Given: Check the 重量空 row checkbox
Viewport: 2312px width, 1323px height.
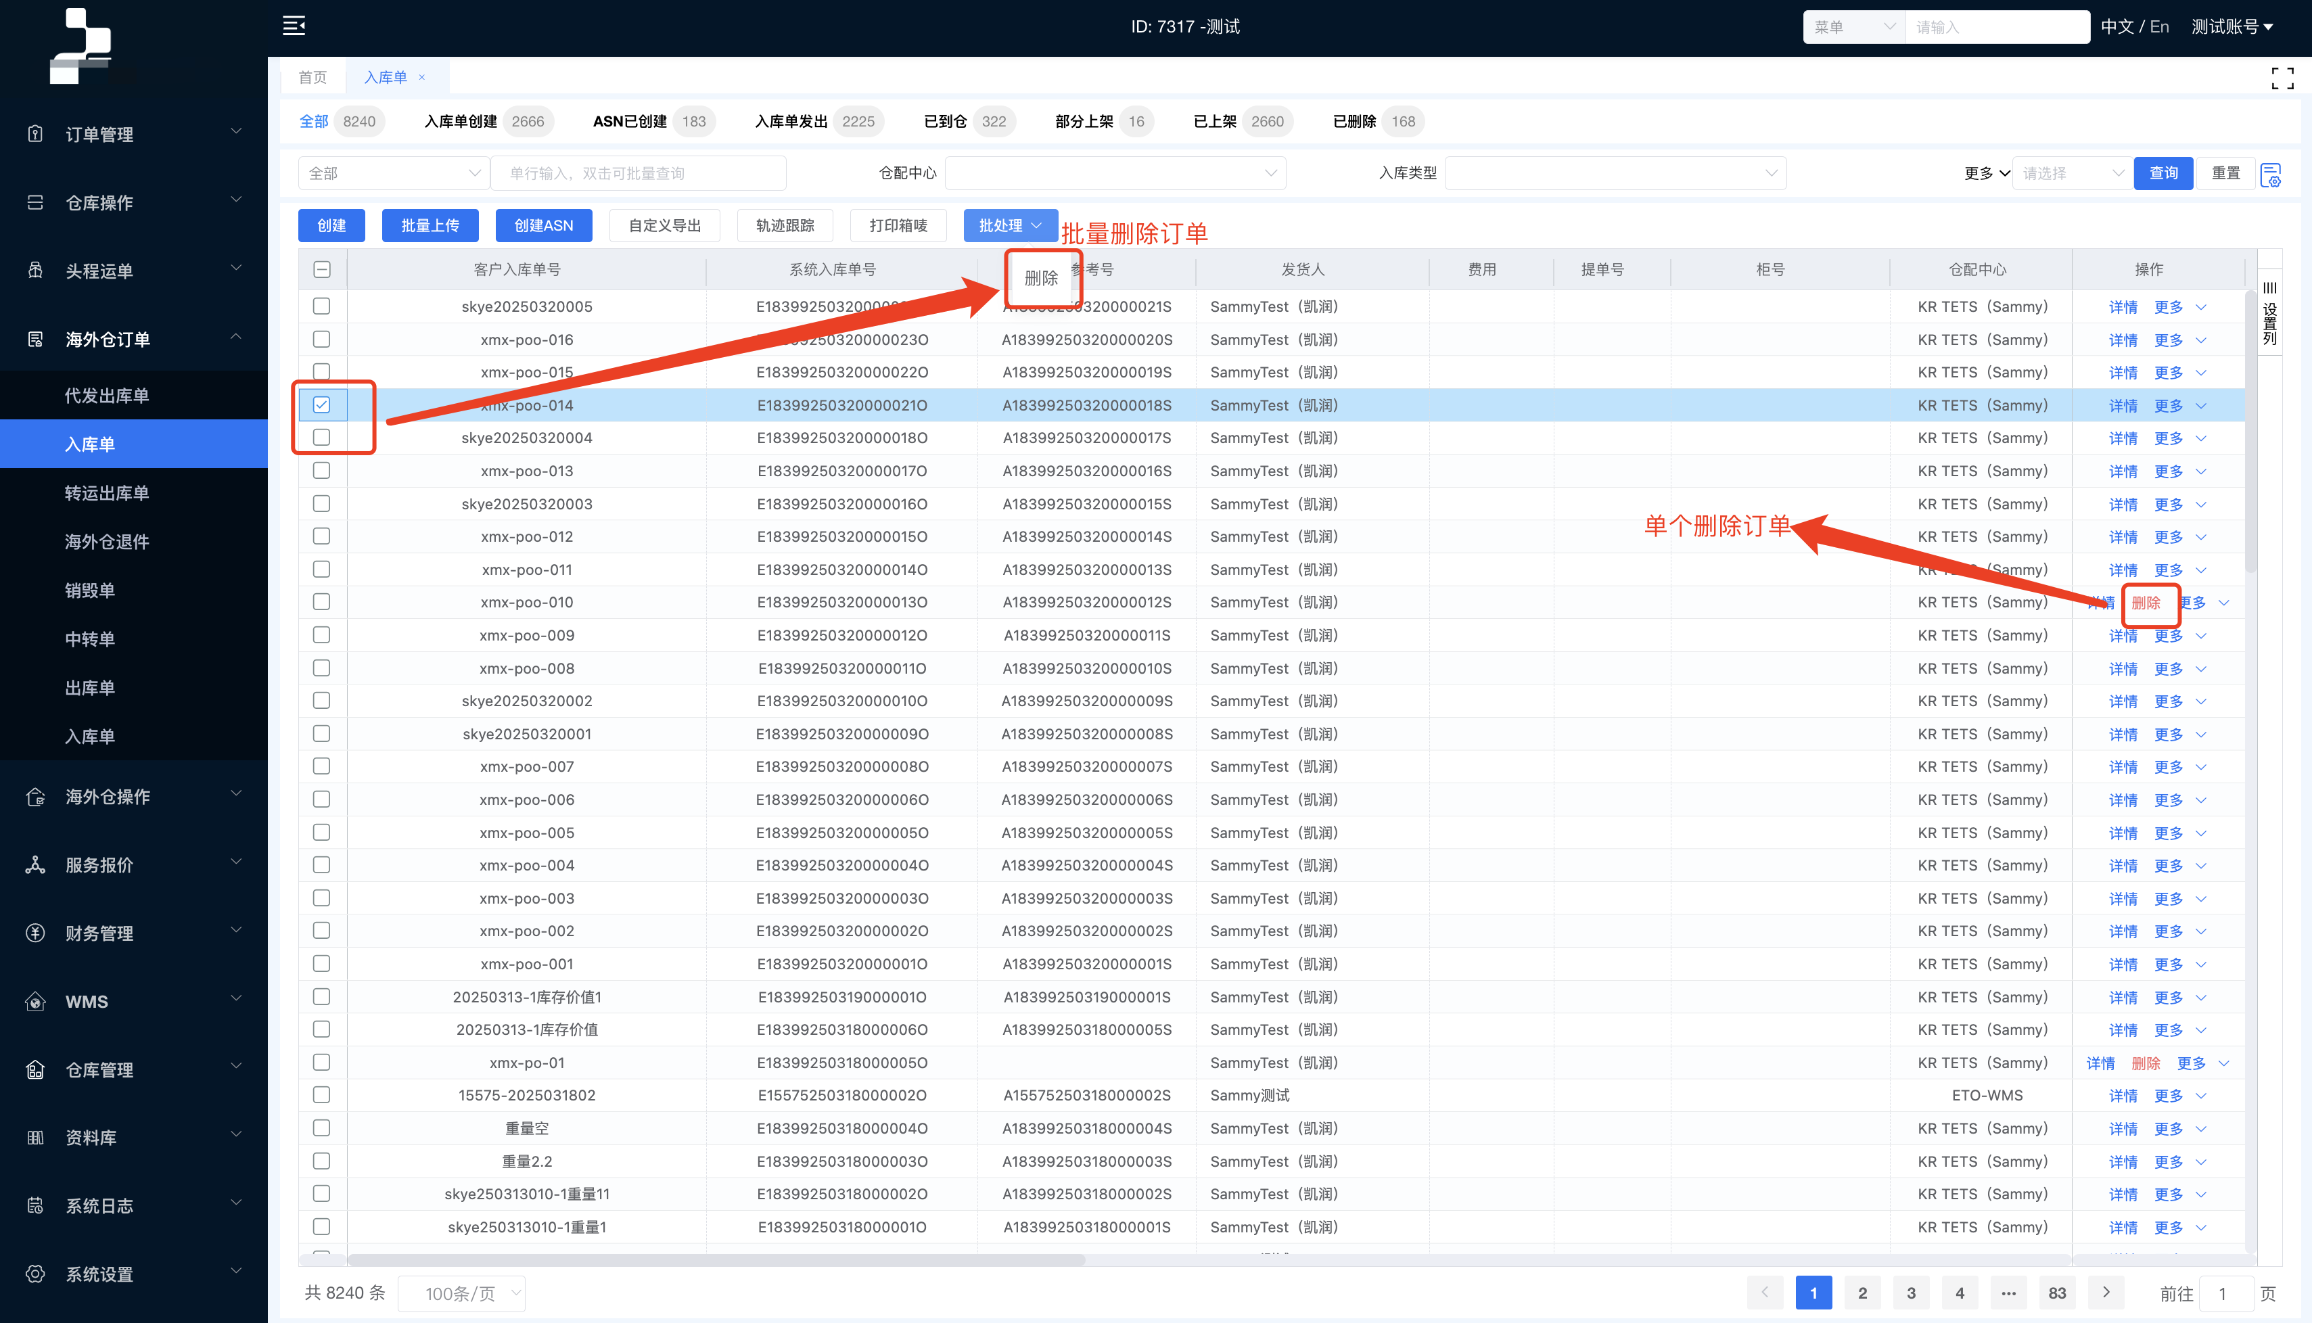Looking at the screenshot, I should 321,1128.
